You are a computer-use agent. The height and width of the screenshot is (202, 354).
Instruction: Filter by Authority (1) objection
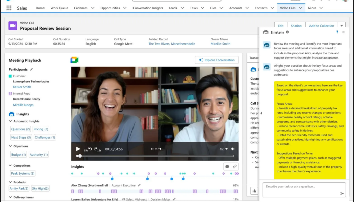(x=38, y=155)
